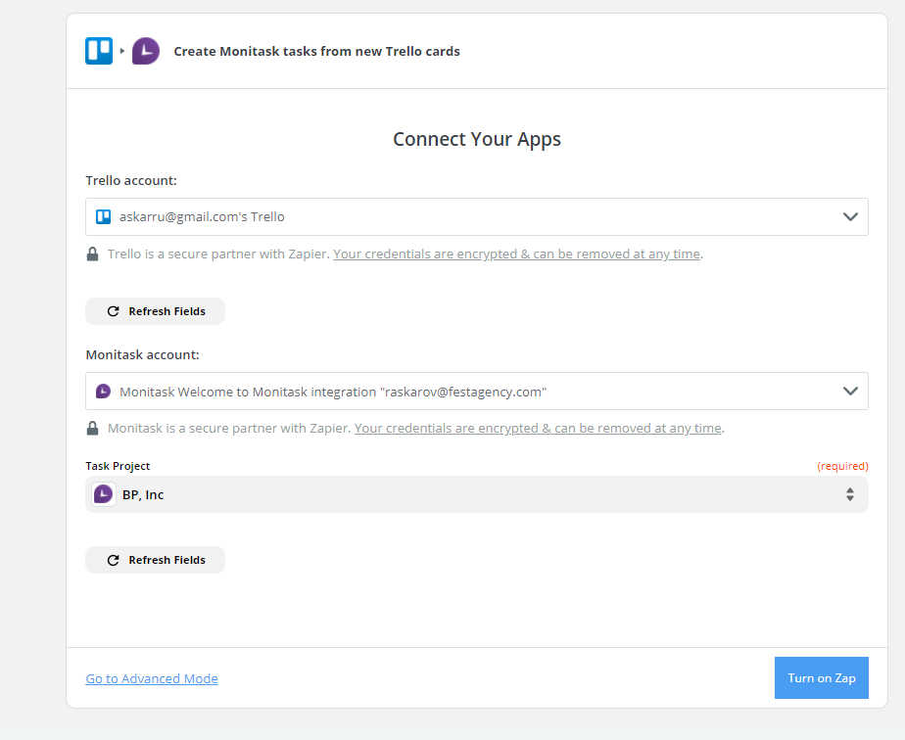The height and width of the screenshot is (740, 905).
Task: Open the credentials link under the Trello account
Action: pos(516,254)
